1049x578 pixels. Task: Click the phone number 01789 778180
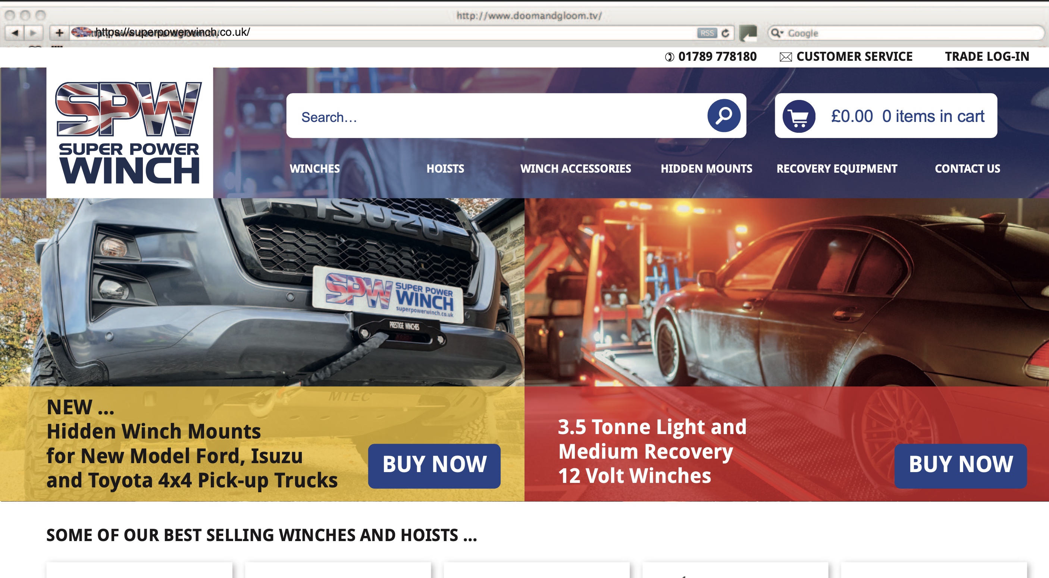[x=717, y=57]
